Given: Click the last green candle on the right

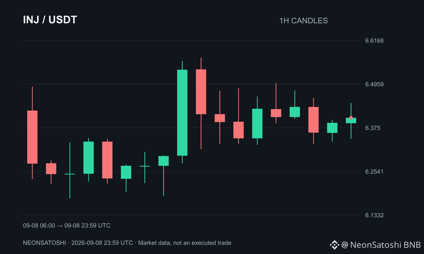Looking at the screenshot, I should click(351, 120).
